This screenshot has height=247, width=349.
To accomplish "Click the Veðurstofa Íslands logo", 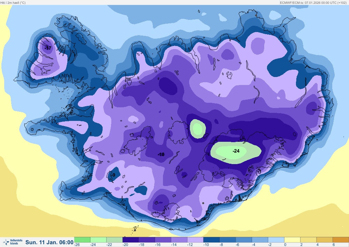I will coord(13,242).
